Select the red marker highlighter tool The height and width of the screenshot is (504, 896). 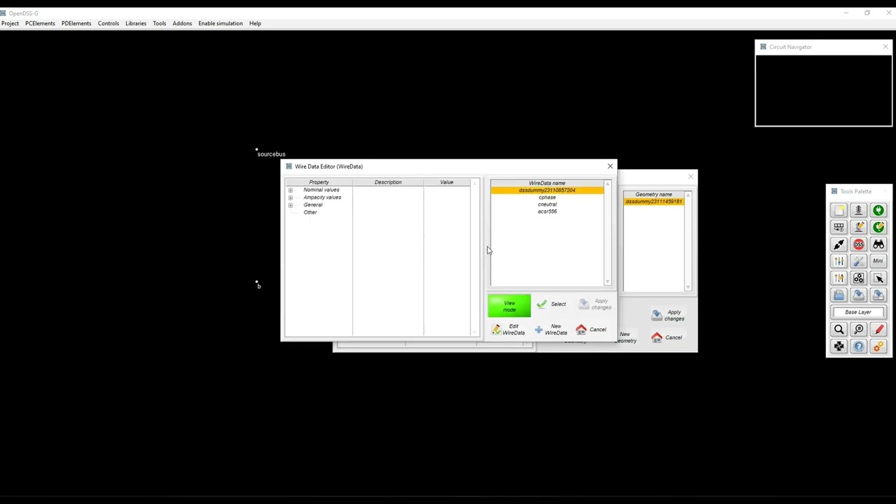point(878,329)
